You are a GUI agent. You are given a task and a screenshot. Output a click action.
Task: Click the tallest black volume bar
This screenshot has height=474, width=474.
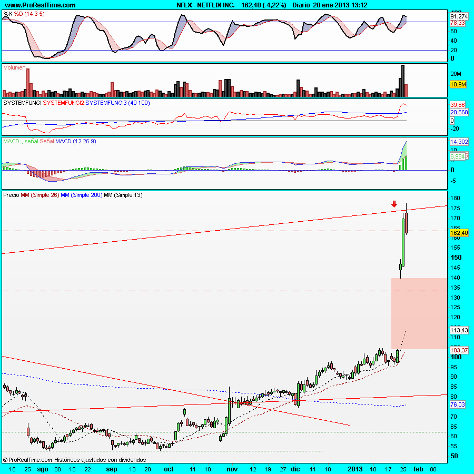click(403, 81)
